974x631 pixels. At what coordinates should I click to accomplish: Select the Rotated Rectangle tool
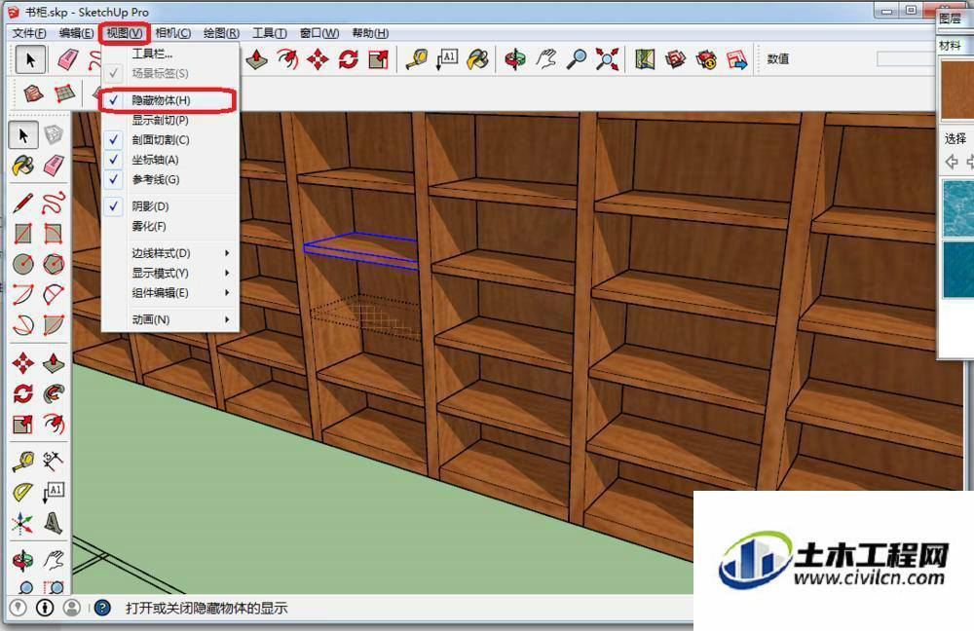pyautogui.click(x=54, y=234)
